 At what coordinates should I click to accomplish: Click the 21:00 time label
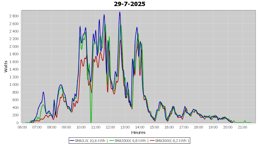coord(243,127)
